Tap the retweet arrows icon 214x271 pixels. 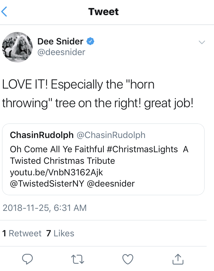[x=78, y=259]
